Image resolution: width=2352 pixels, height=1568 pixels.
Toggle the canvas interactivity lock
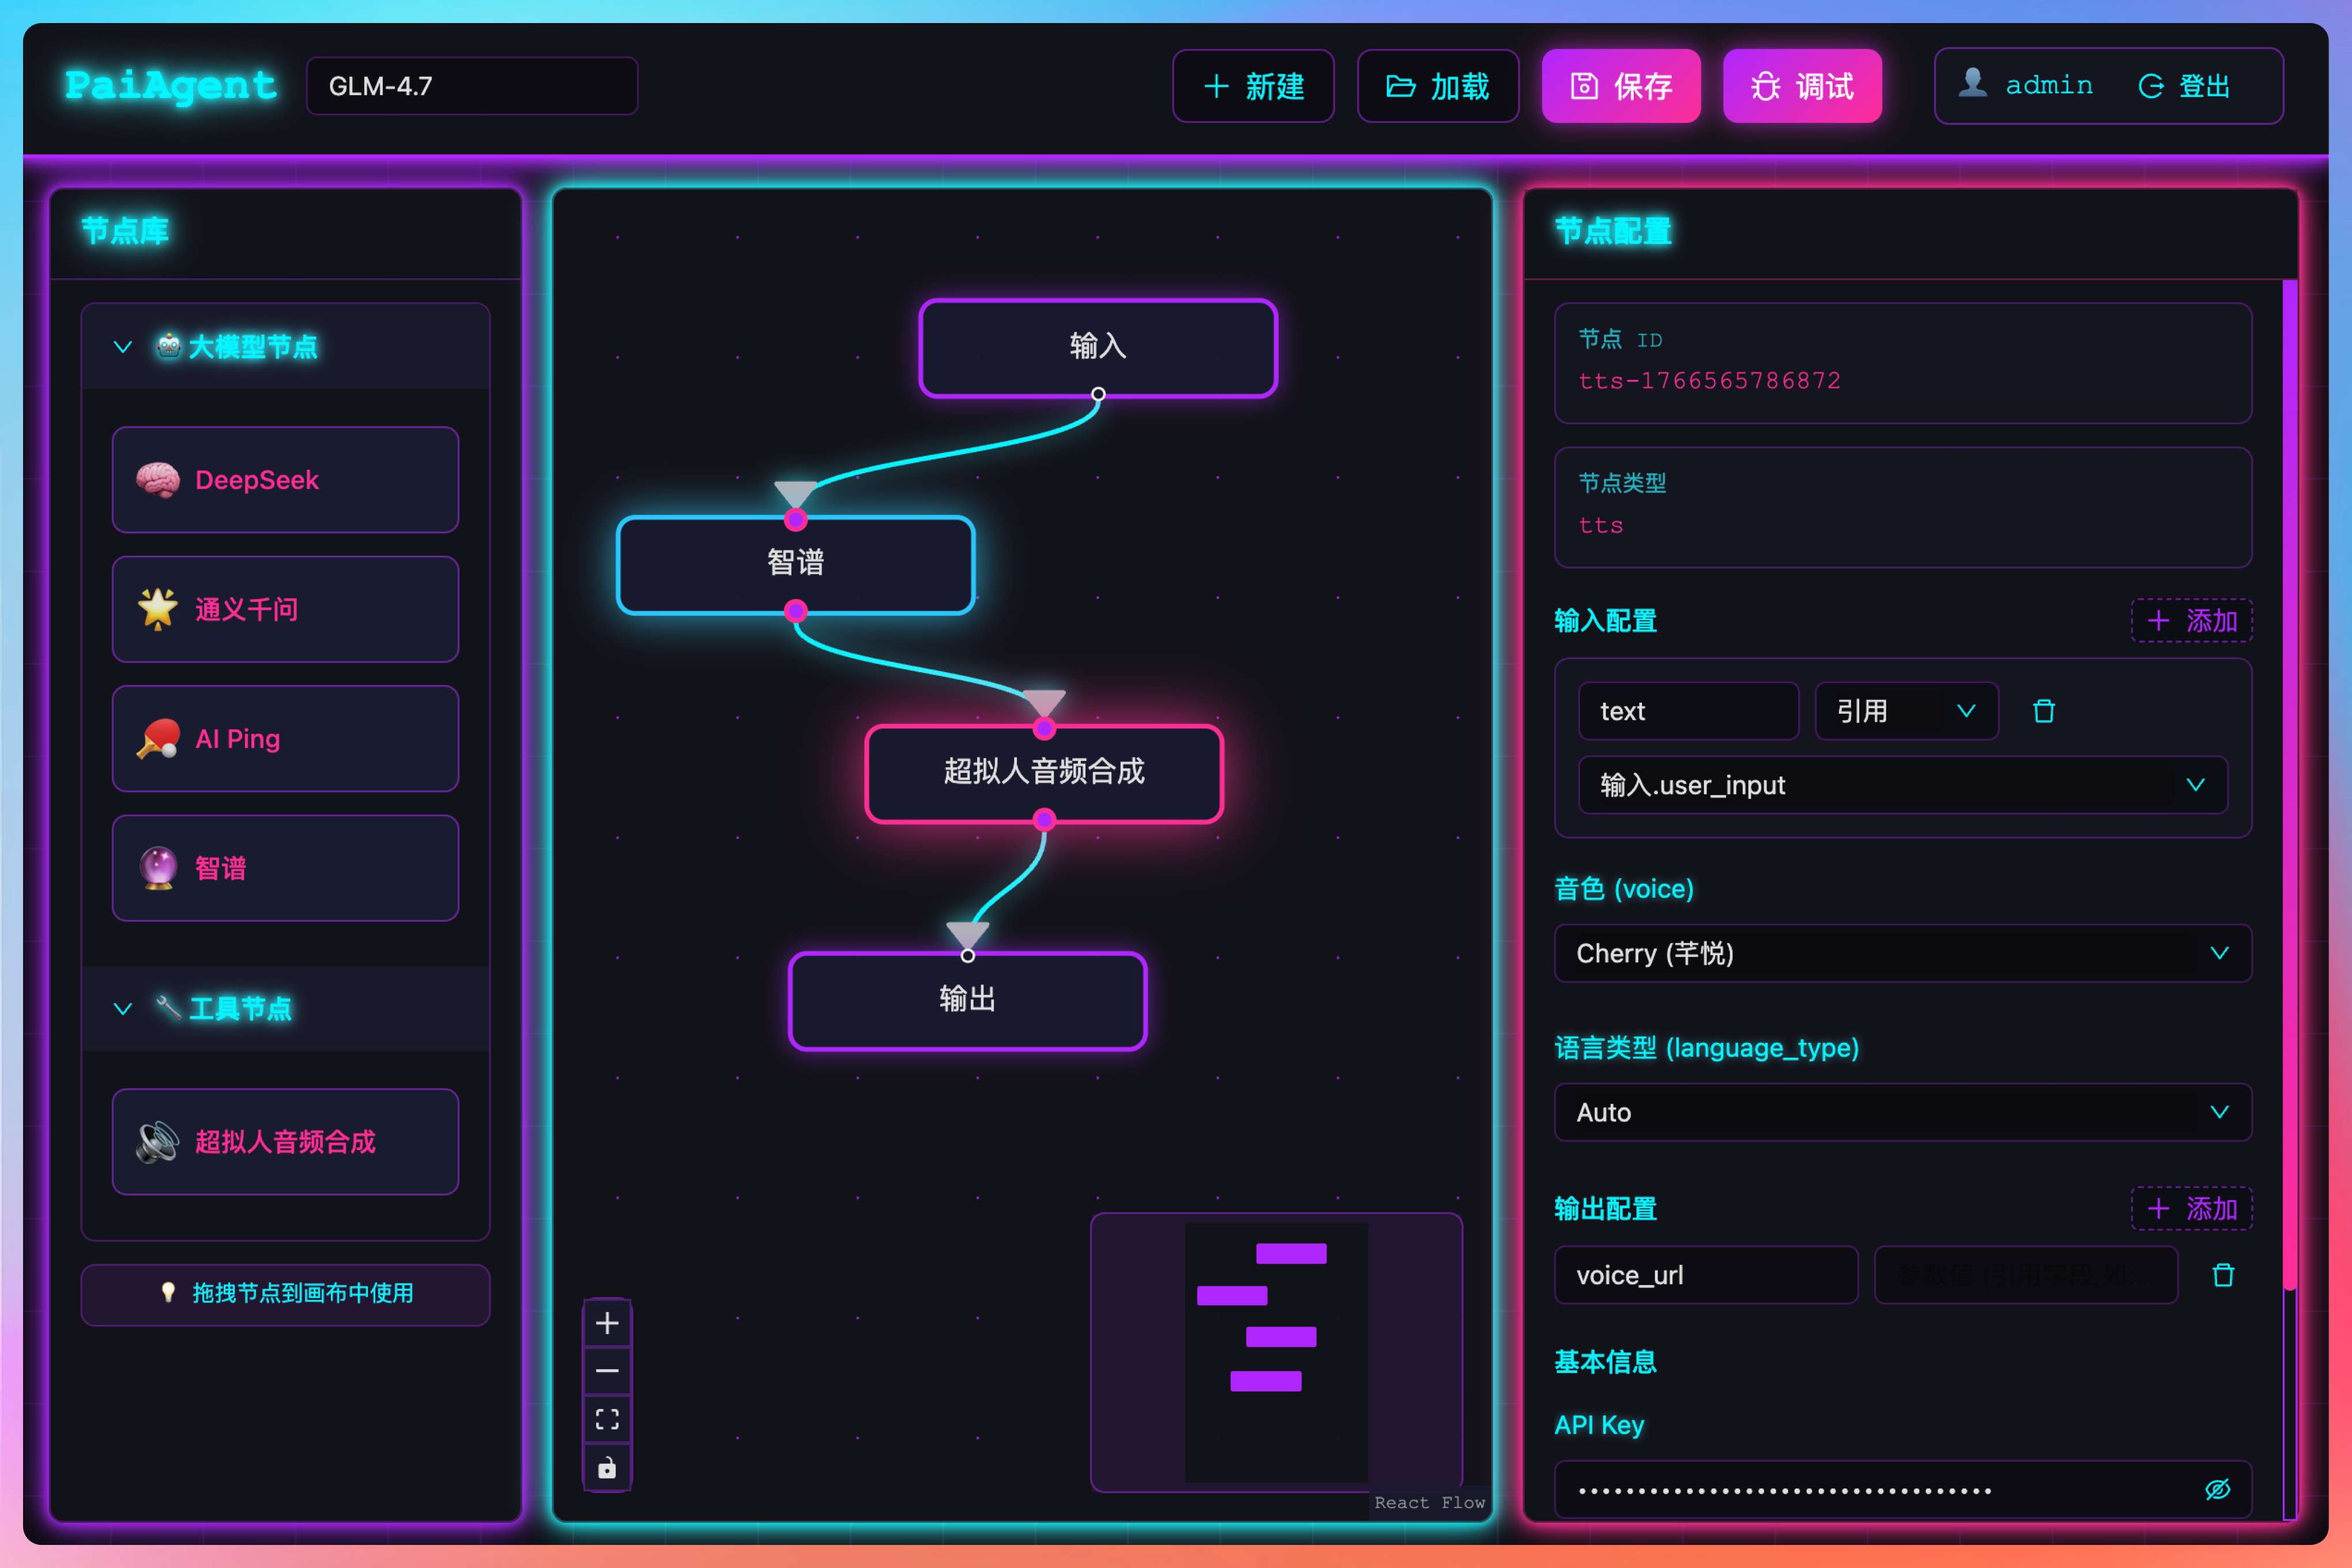(607, 1467)
